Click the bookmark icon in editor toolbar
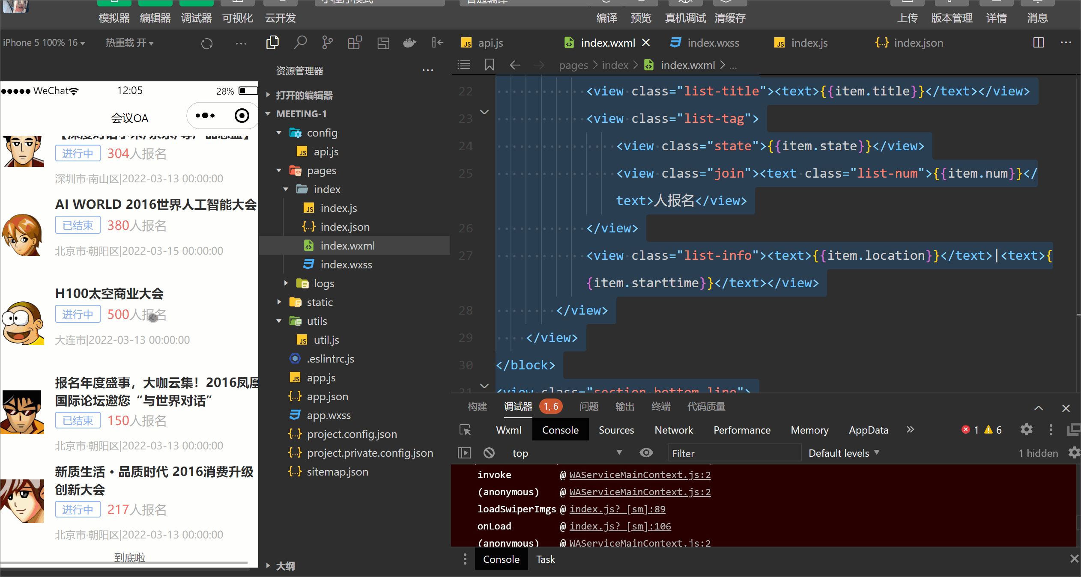 tap(490, 65)
